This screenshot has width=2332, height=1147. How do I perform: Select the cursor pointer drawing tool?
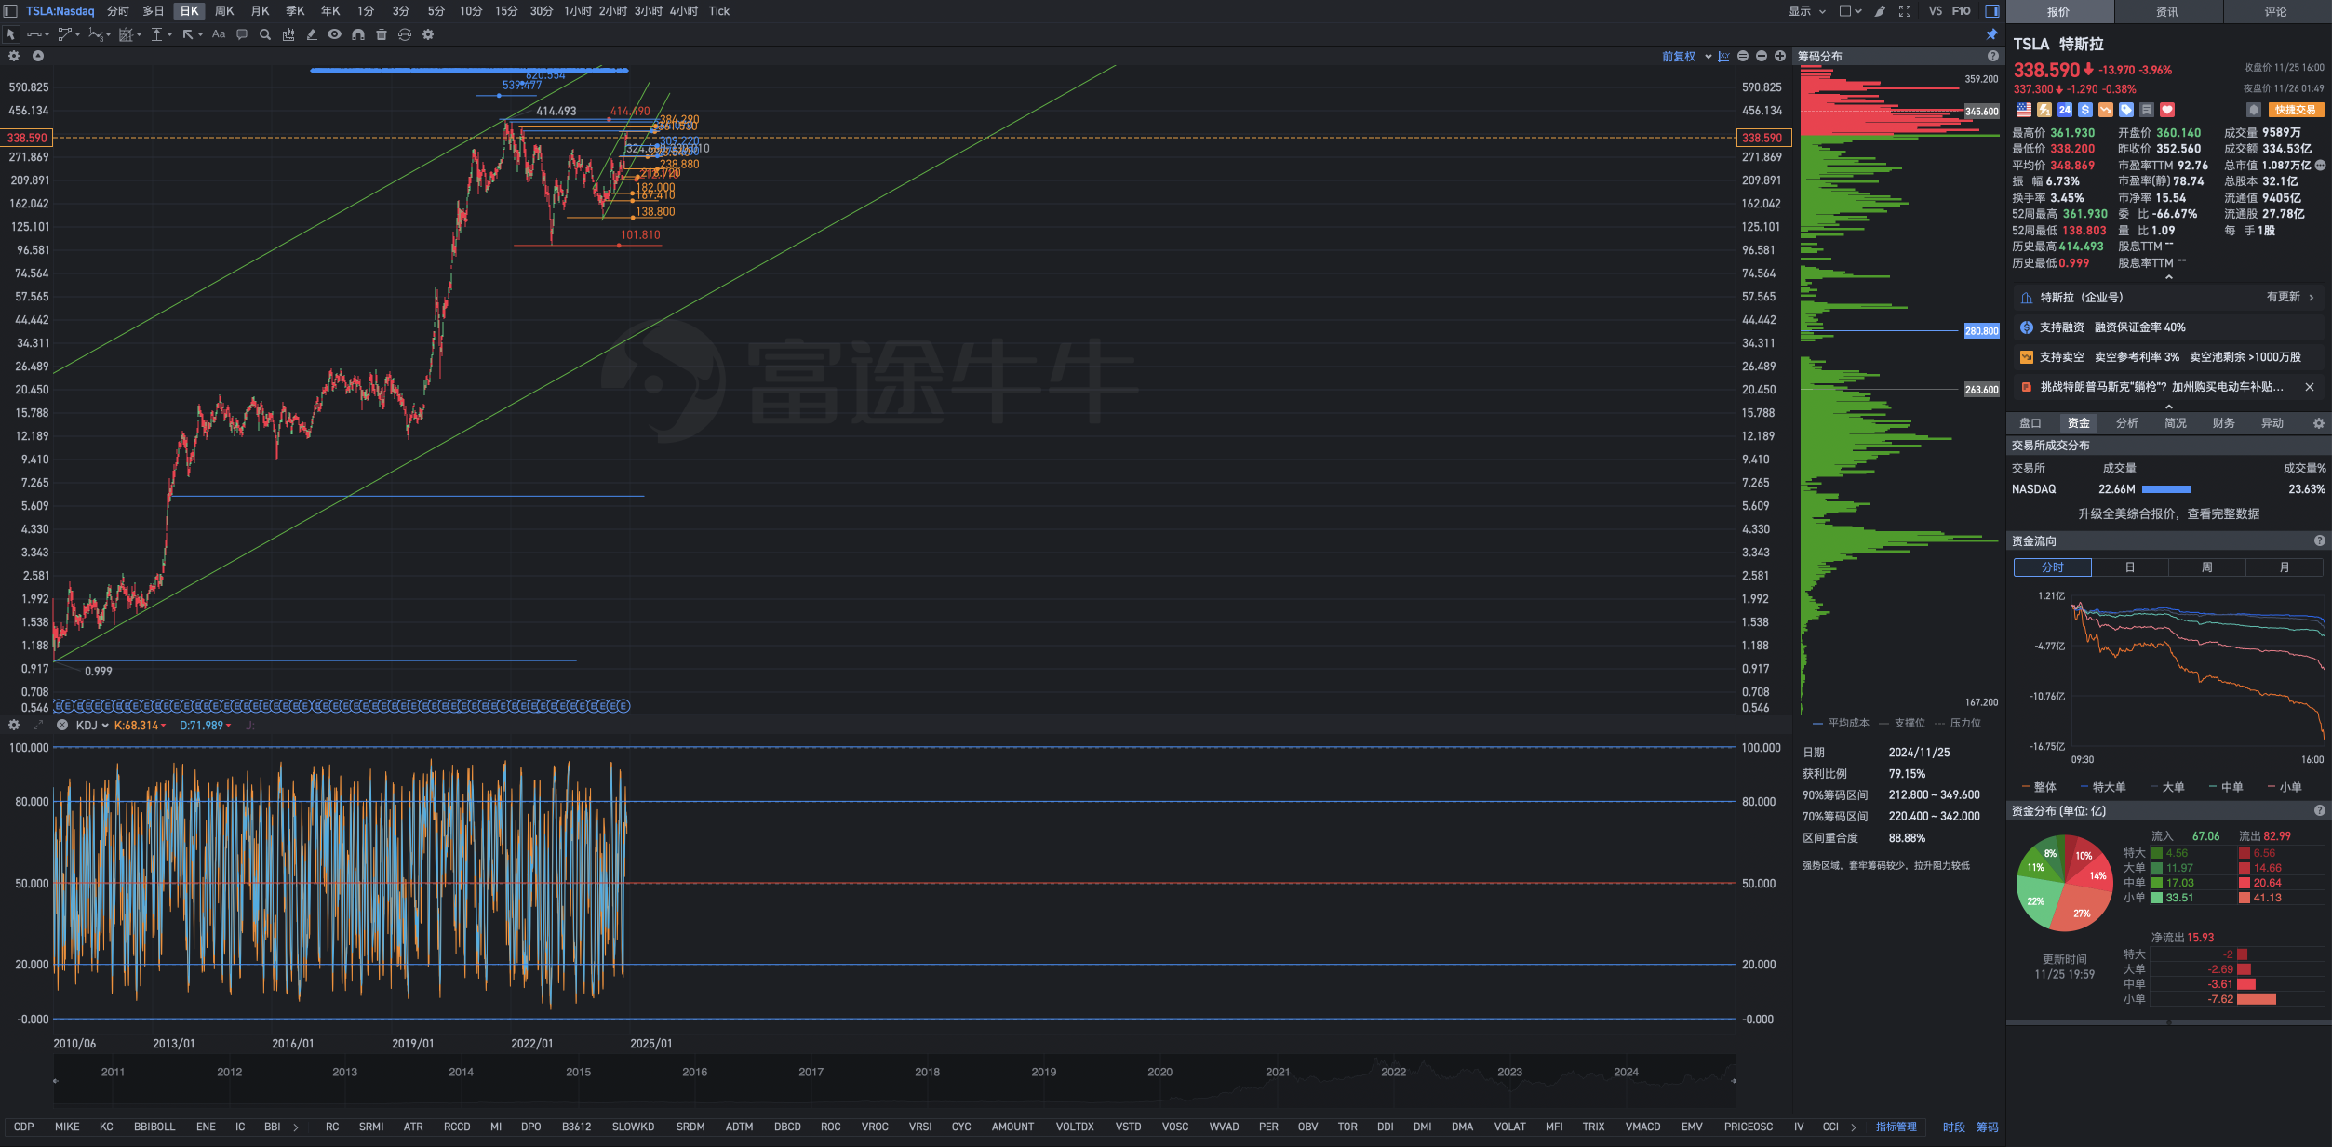pyautogui.click(x=11, y=34)
